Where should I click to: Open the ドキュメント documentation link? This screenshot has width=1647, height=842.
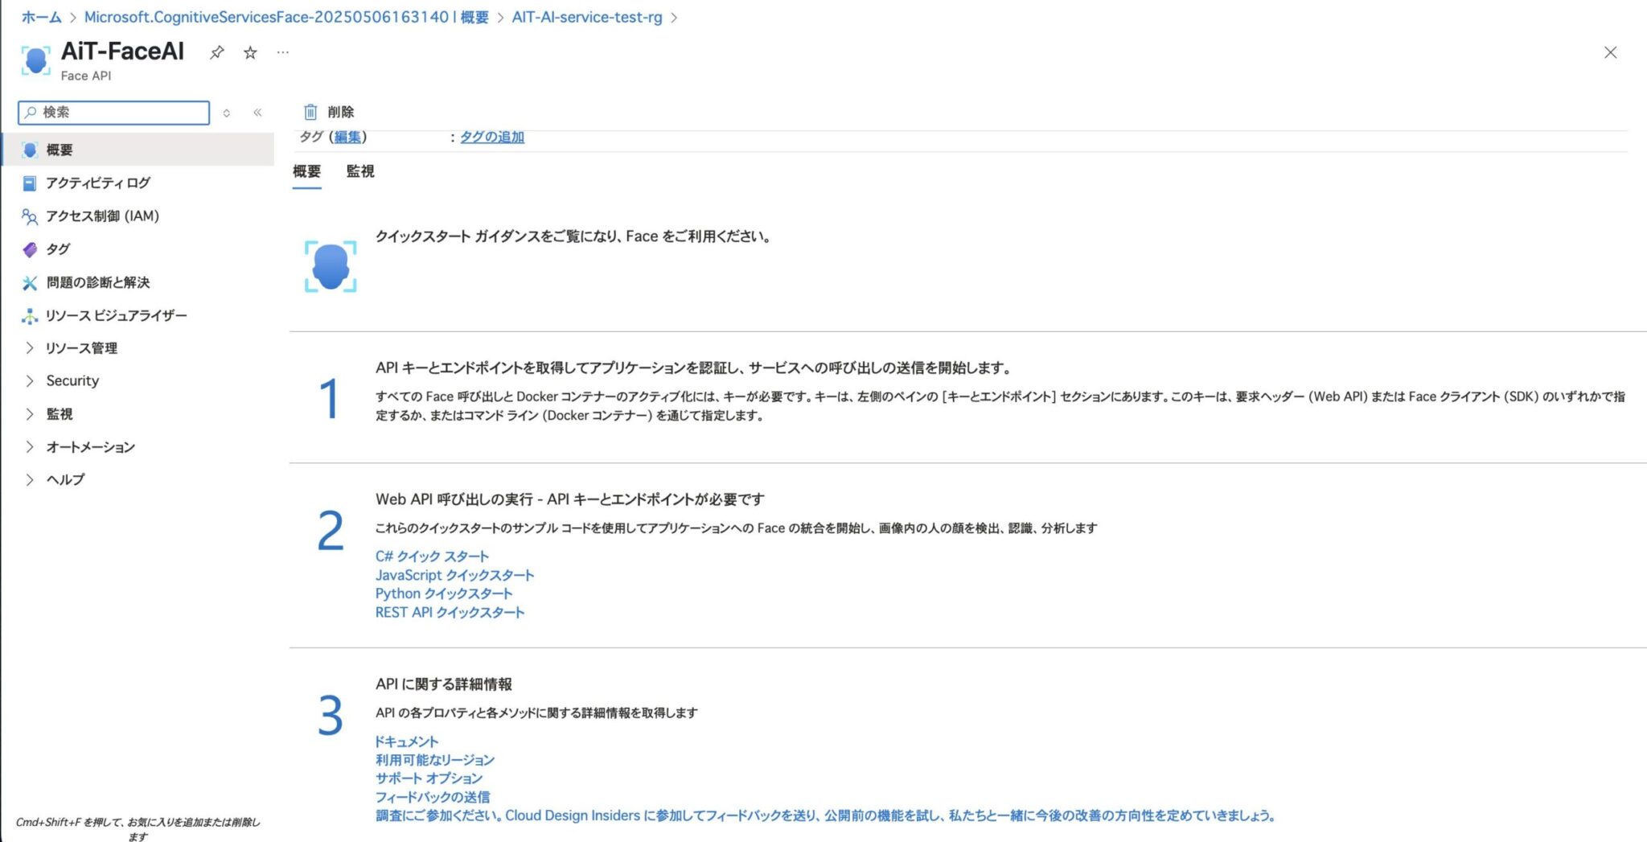[x=405, y=741]
